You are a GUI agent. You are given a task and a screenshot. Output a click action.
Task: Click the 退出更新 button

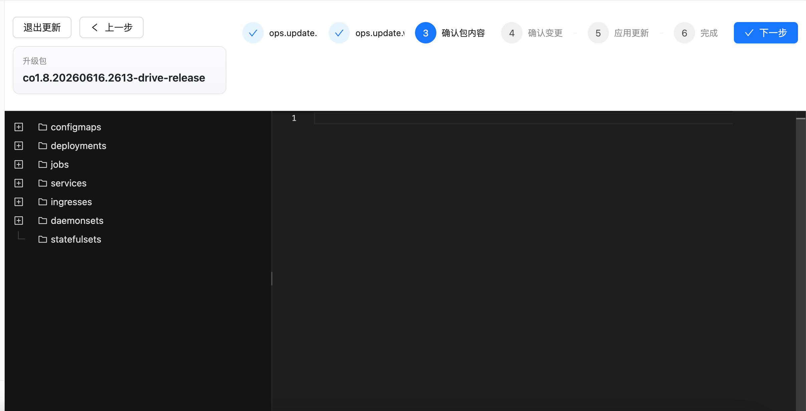point(42,27)
